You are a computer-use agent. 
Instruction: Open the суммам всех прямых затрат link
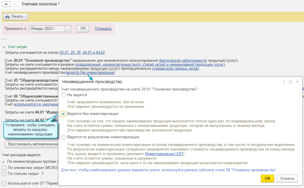[176, 69]
